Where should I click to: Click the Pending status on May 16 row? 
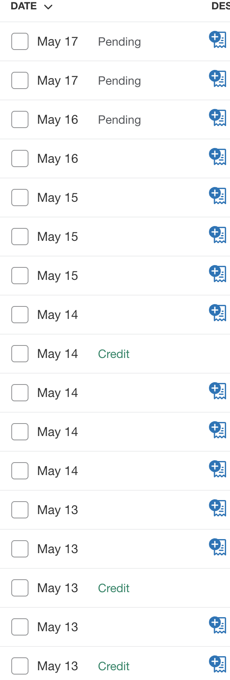click(x=119, y=119)
